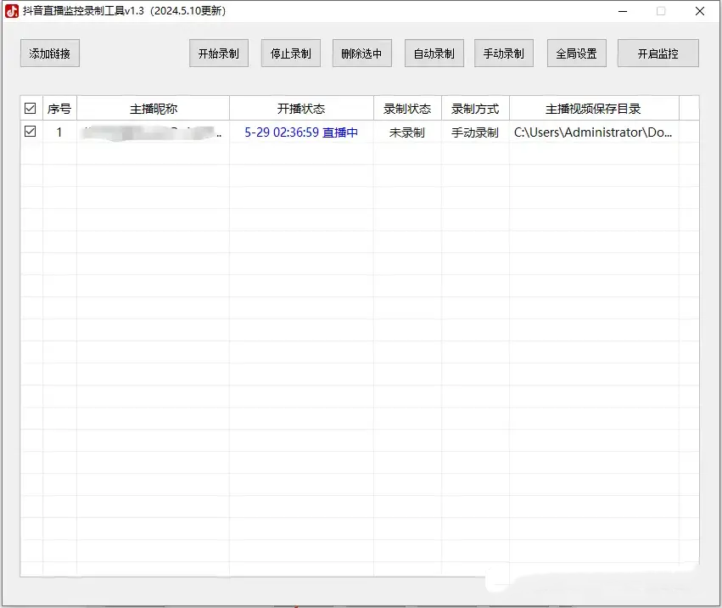The width and height of the screenshot is (722, 608).
Task: Start recording with 开始录制 button
Action: [219, 53]
